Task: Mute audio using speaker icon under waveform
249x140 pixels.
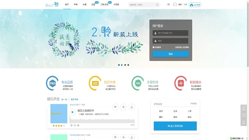Action: 78,125
